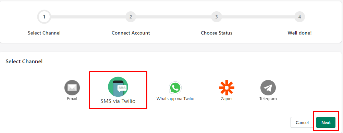
Task: Select the Email envelope icon
Action: pos(72,88)
